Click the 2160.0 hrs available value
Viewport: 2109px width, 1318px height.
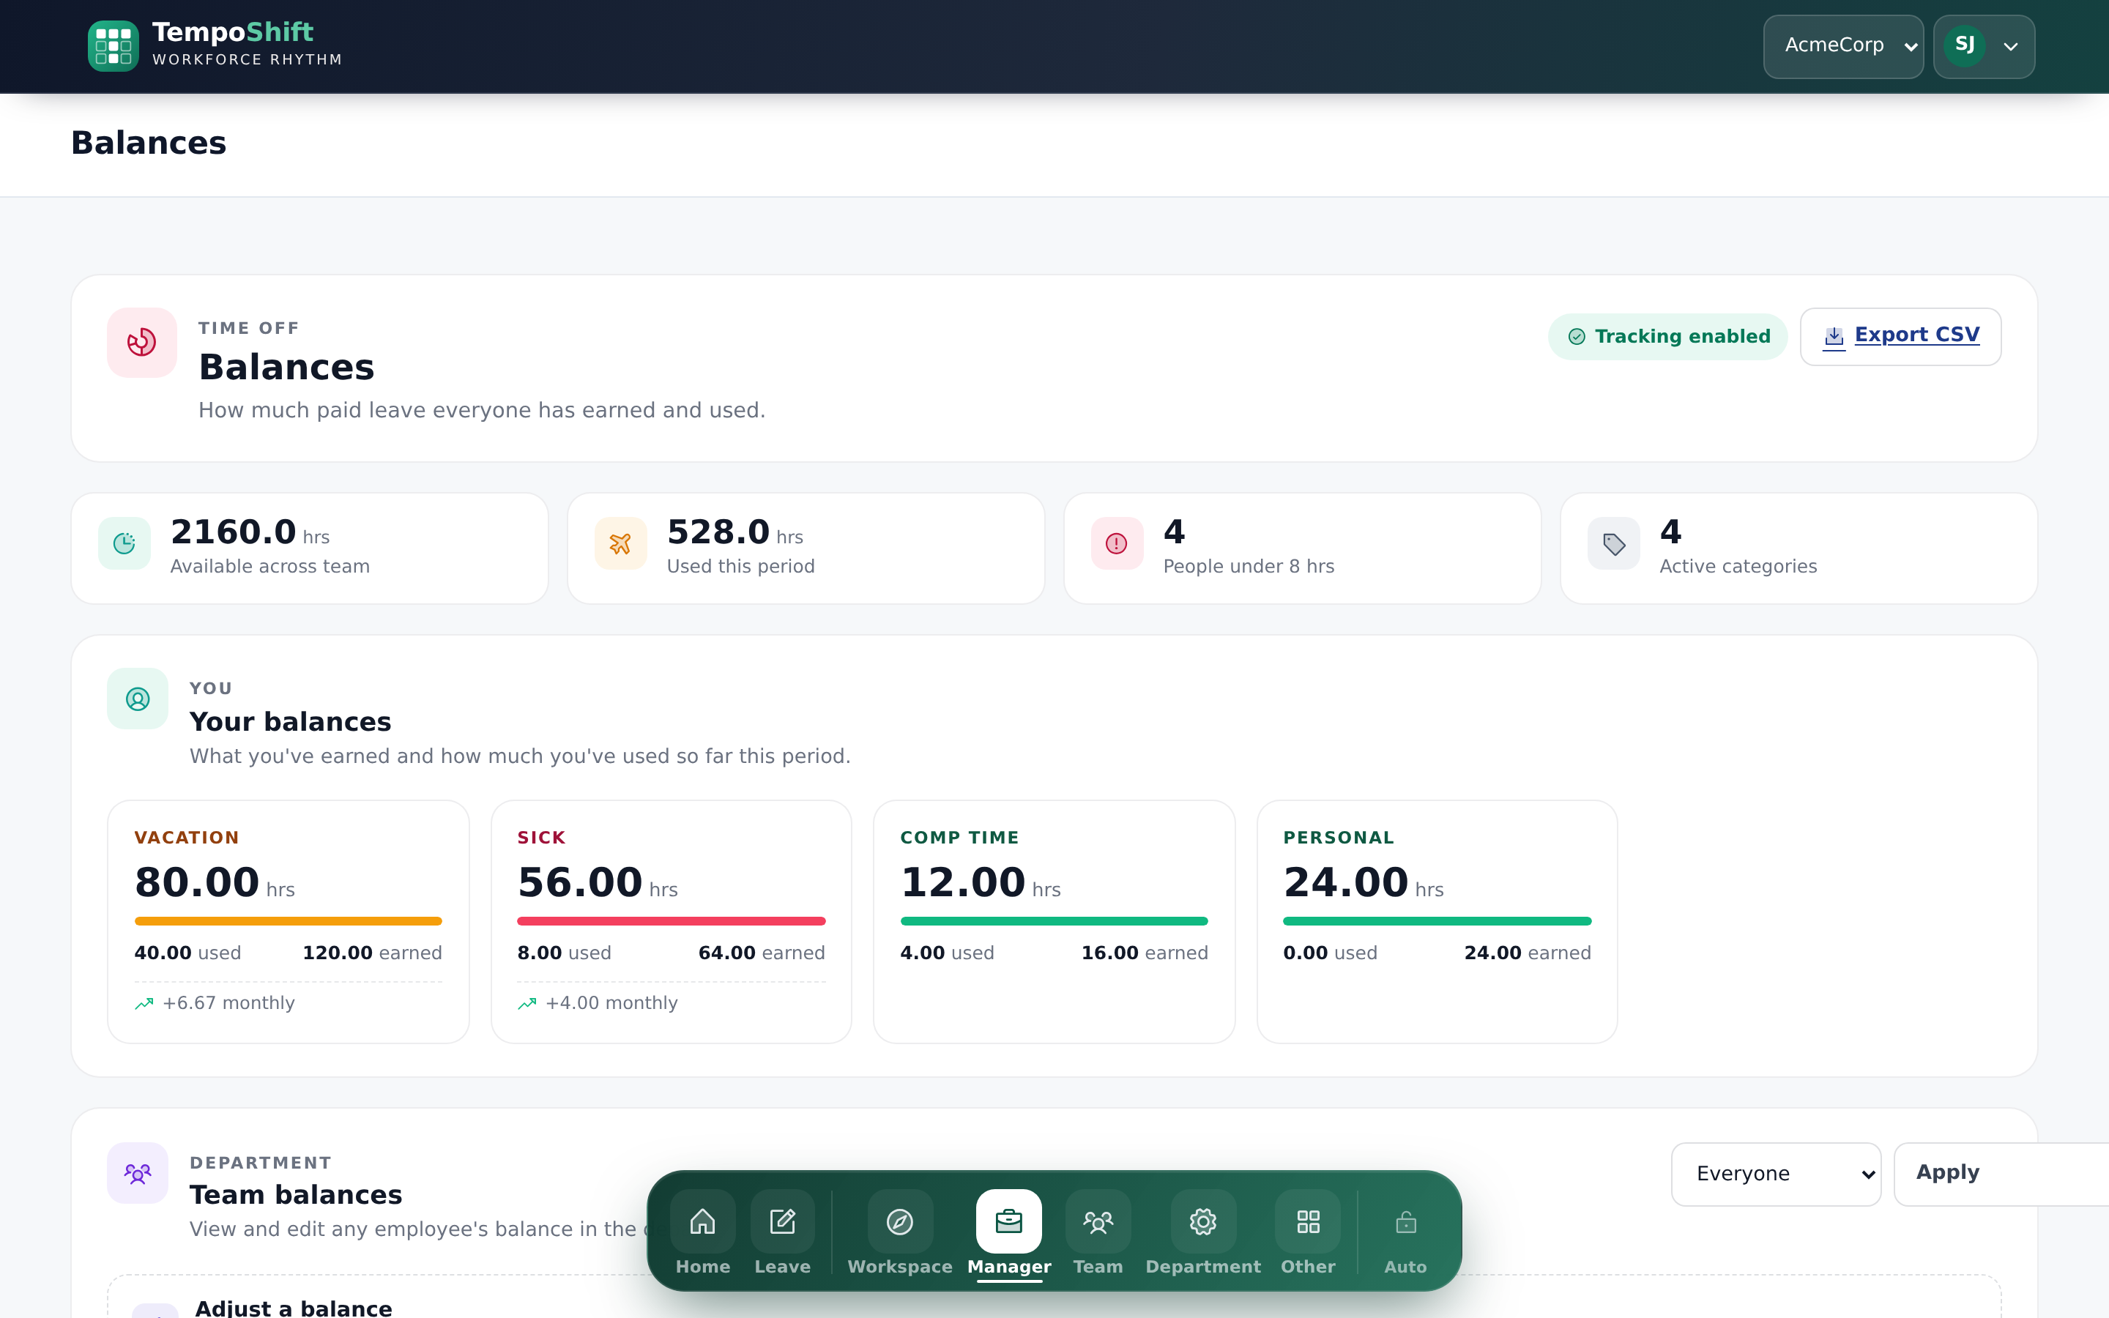pyautogui.click(x=250, y=532)
